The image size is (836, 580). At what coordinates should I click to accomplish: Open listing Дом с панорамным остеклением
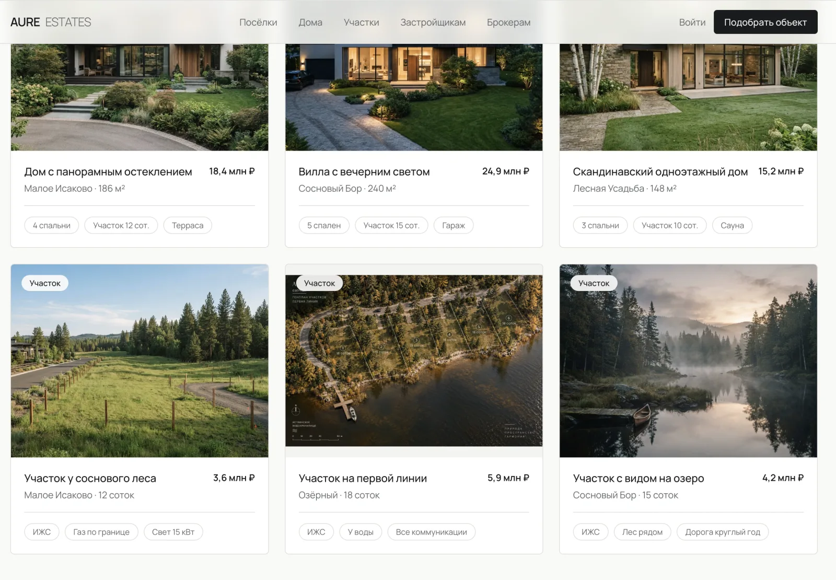[x=108, y=172]
